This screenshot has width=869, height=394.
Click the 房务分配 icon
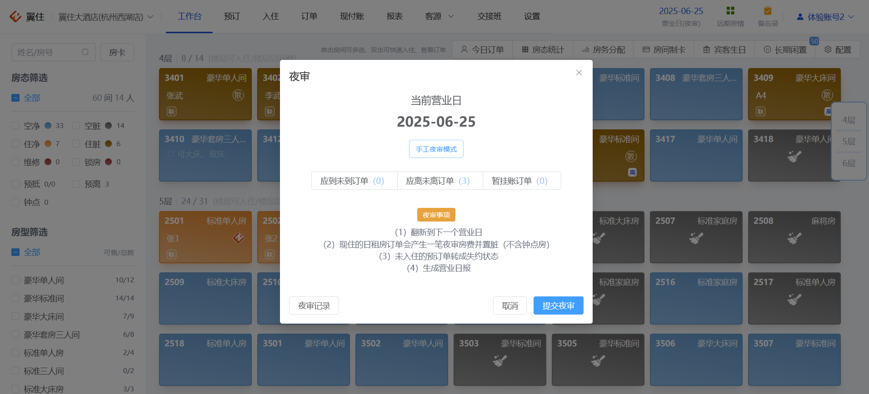[x=586, y=49]
